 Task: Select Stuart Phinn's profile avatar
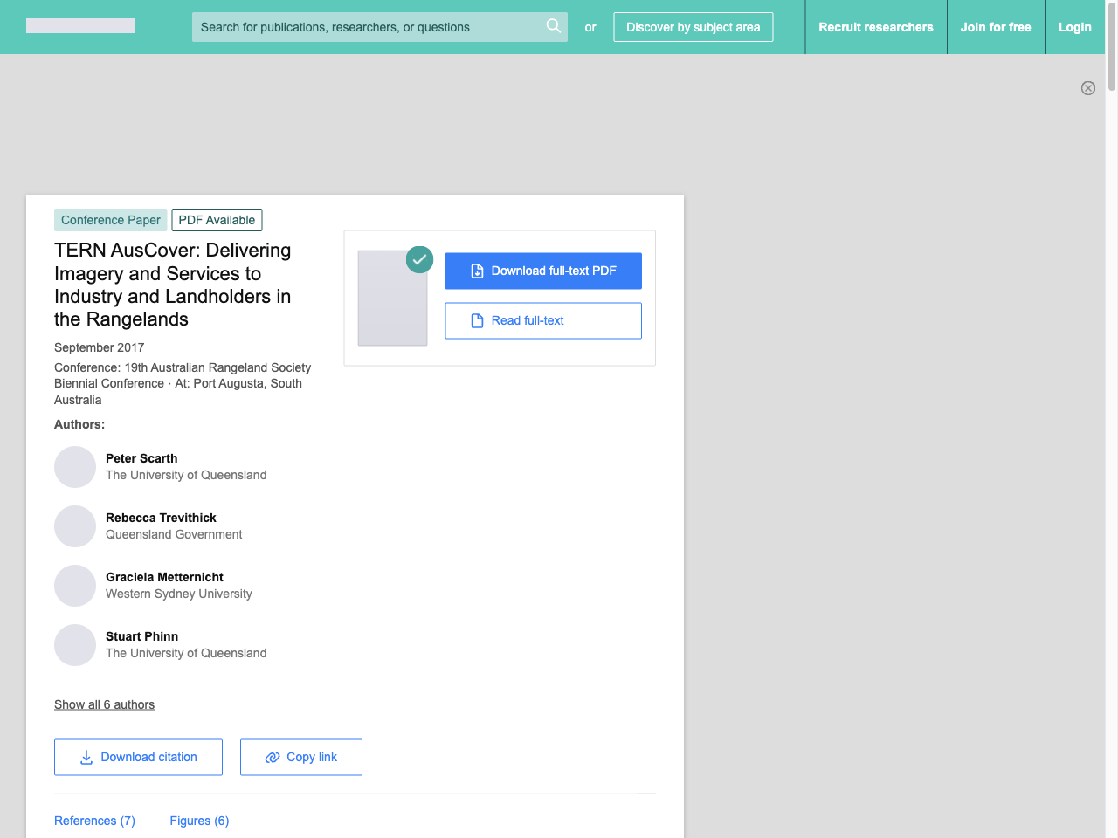[75, 645]
